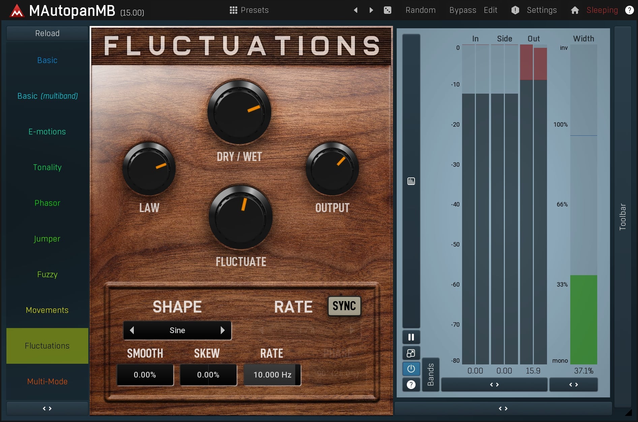638x422 pixels.
Task: Select previous shape with left arrow
Action: (x=132, y=330)
